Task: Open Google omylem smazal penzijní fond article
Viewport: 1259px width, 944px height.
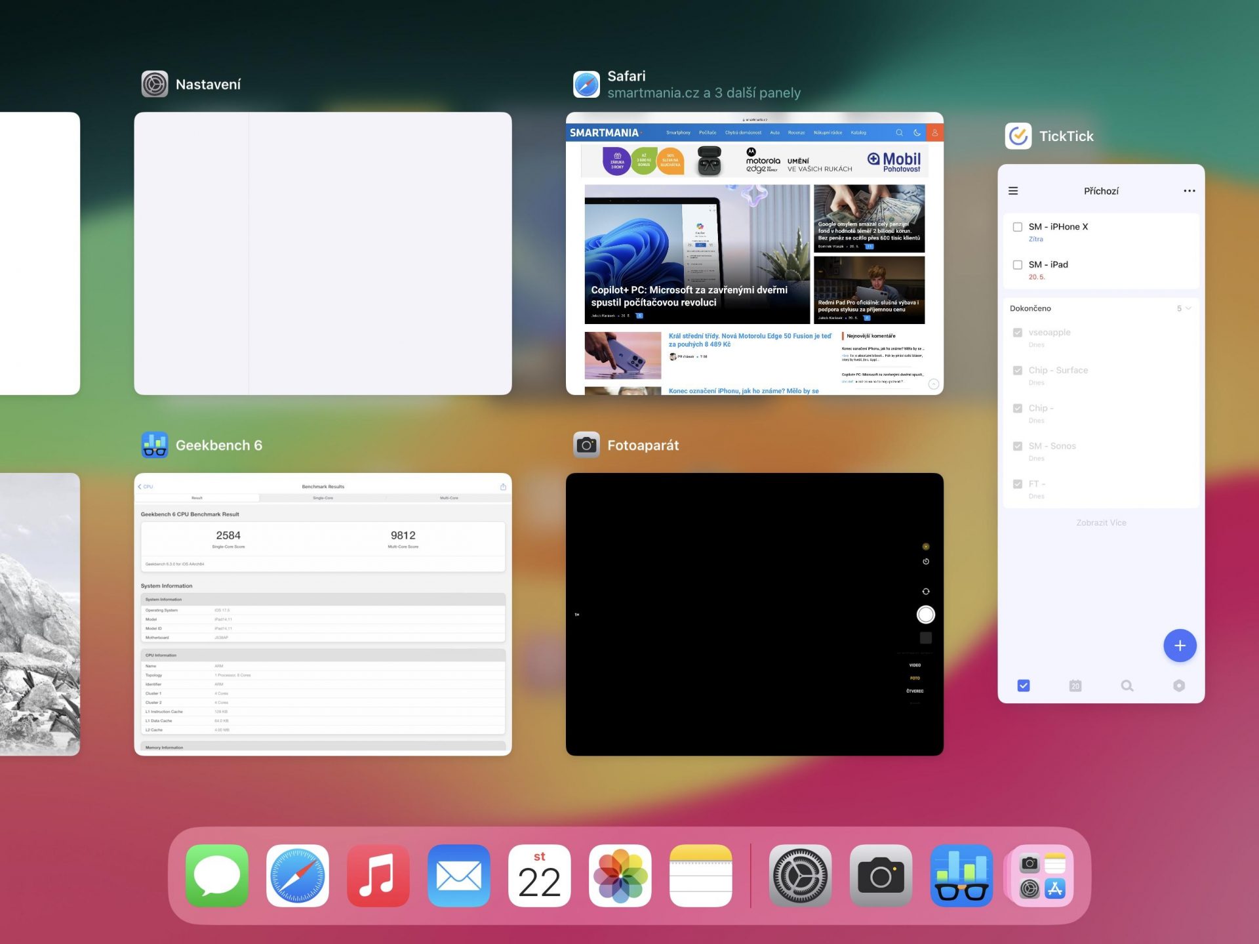Action: (x=869, y=218)
